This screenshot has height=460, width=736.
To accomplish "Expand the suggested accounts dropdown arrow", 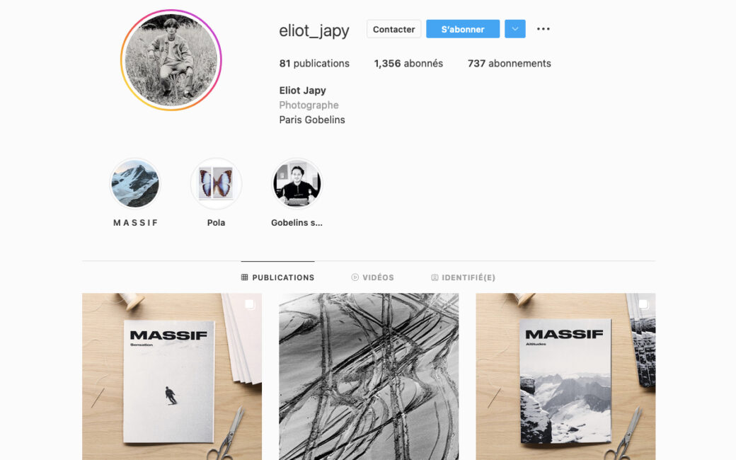I will tap(515, 29).
